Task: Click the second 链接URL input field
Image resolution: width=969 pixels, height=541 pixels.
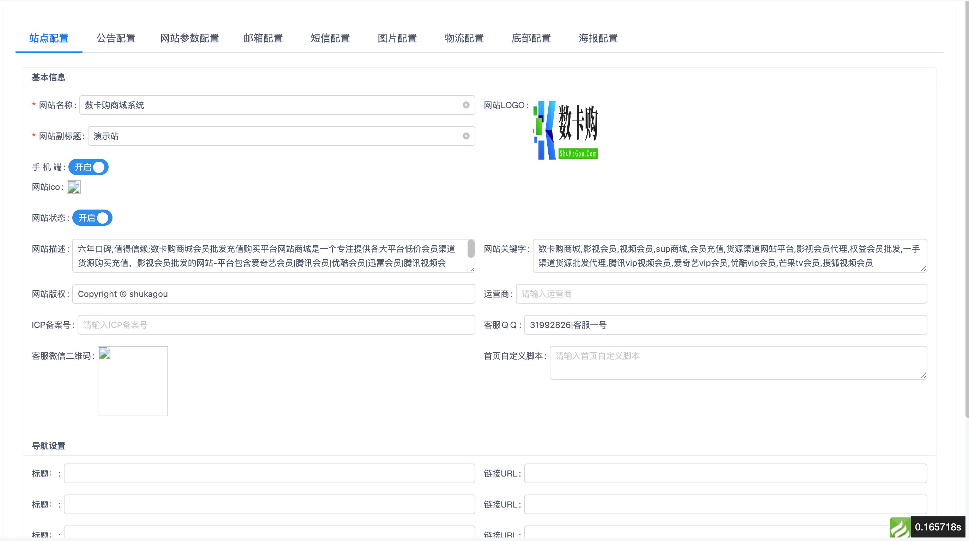Action: click(x=726, y=504)
